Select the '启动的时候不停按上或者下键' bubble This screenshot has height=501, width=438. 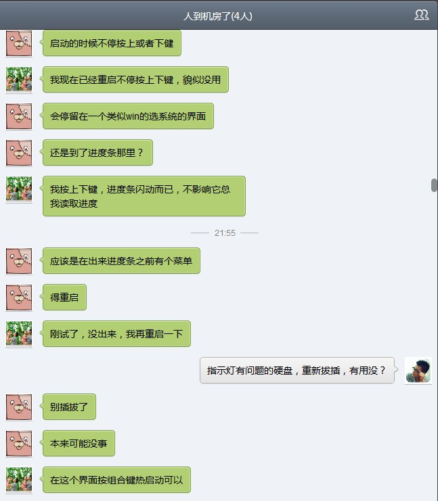click(x=112, y=43)
